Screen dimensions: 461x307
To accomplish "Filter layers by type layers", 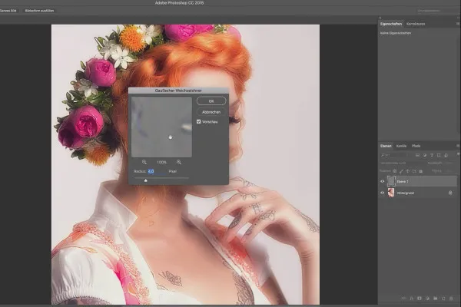I will point(432,155).
